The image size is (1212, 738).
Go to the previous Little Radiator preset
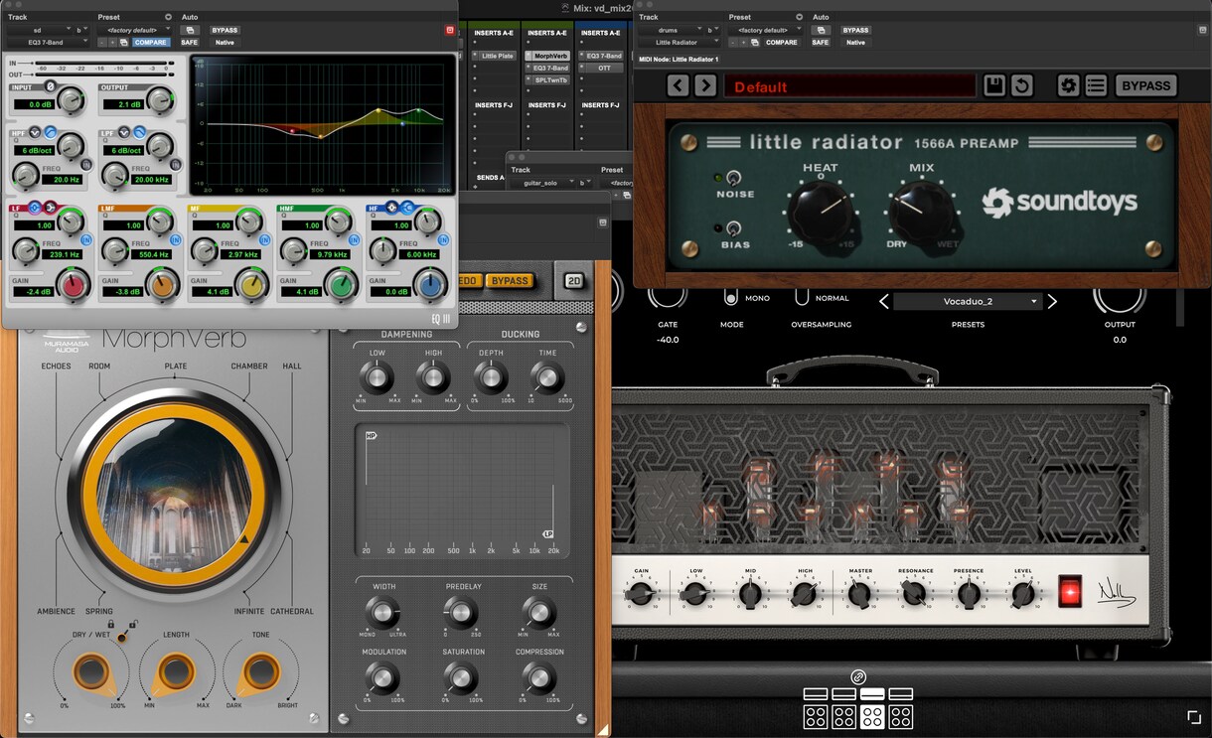(678, 86)
